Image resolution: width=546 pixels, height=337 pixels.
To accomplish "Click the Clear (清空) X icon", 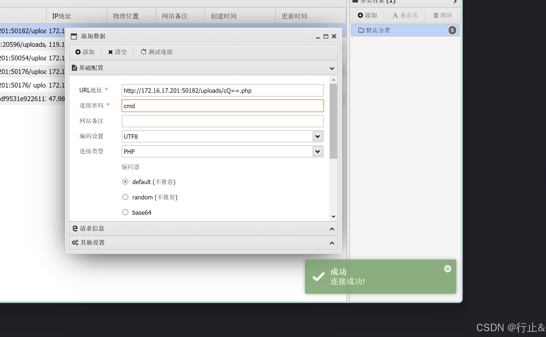I will tap(110, 52).
